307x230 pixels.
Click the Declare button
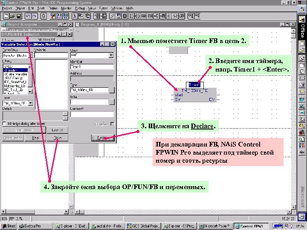point(103,138)
